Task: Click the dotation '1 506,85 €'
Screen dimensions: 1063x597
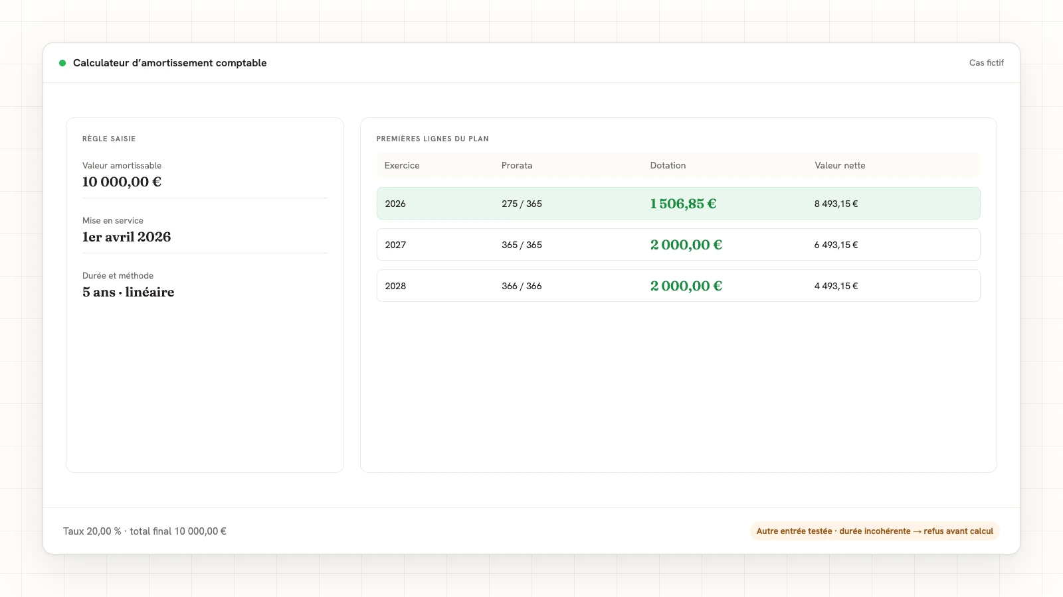Action: 683,204
